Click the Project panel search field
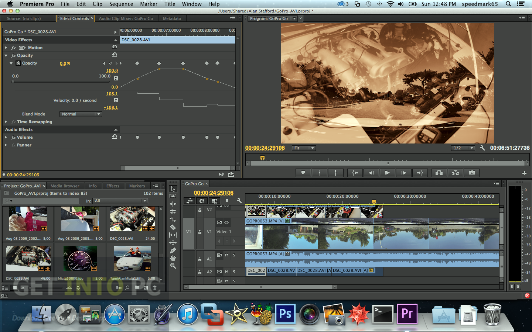 41,201
